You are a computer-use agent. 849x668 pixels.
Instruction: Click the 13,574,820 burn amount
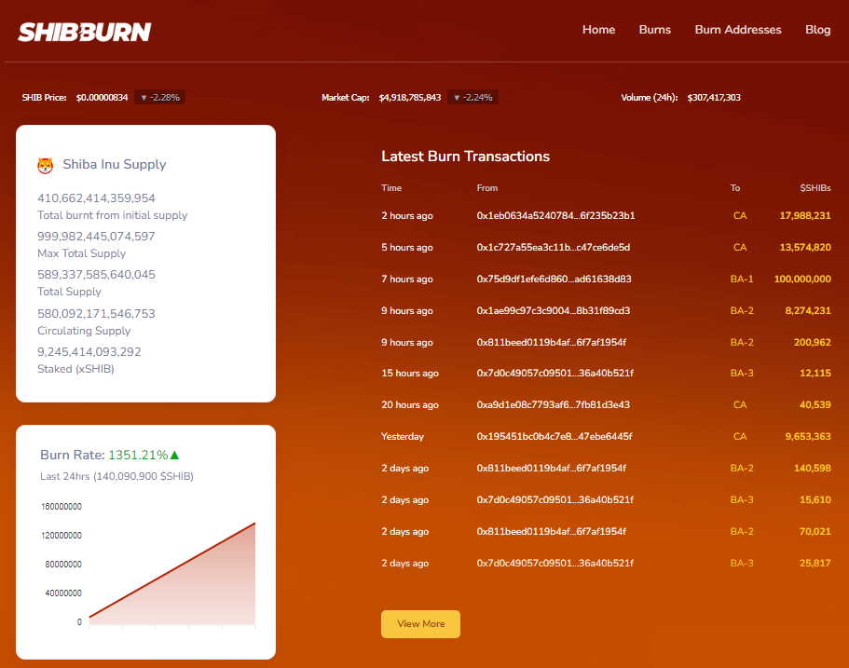tap(804, 248)
